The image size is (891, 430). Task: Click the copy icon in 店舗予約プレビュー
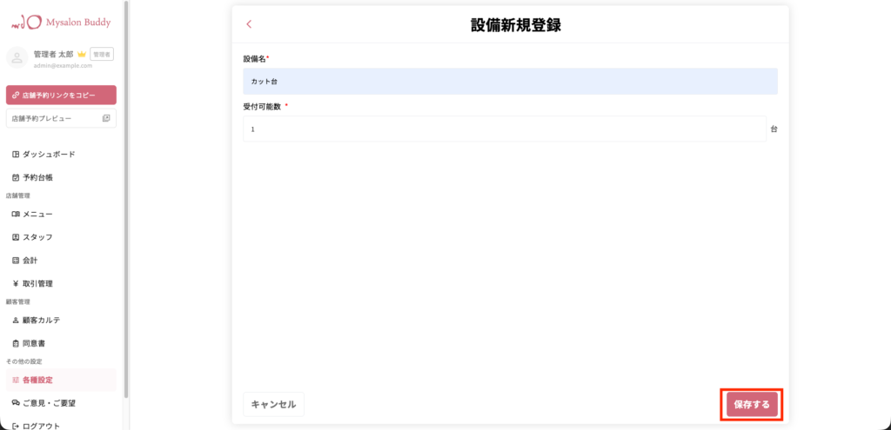[106, 118]
